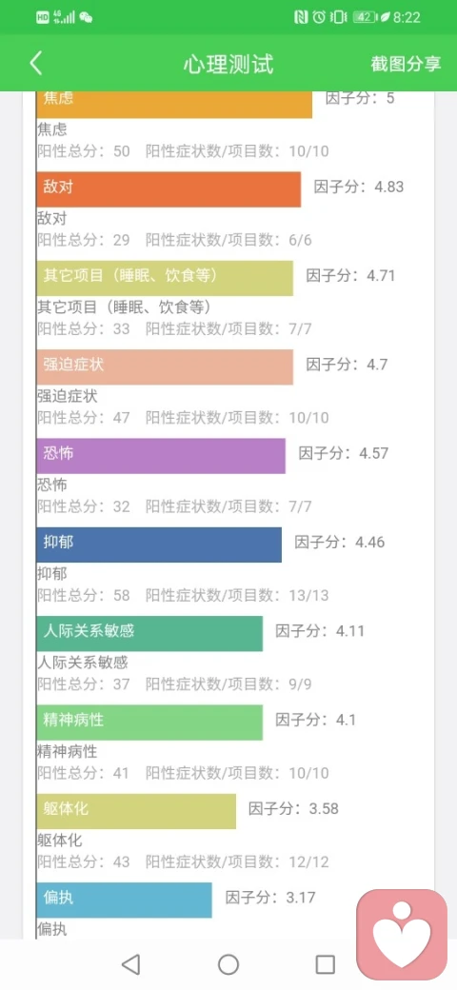The width and height of the screenshot is (457, 990).
Task: Tap the NFC icon in status bar
Action: 301,18
